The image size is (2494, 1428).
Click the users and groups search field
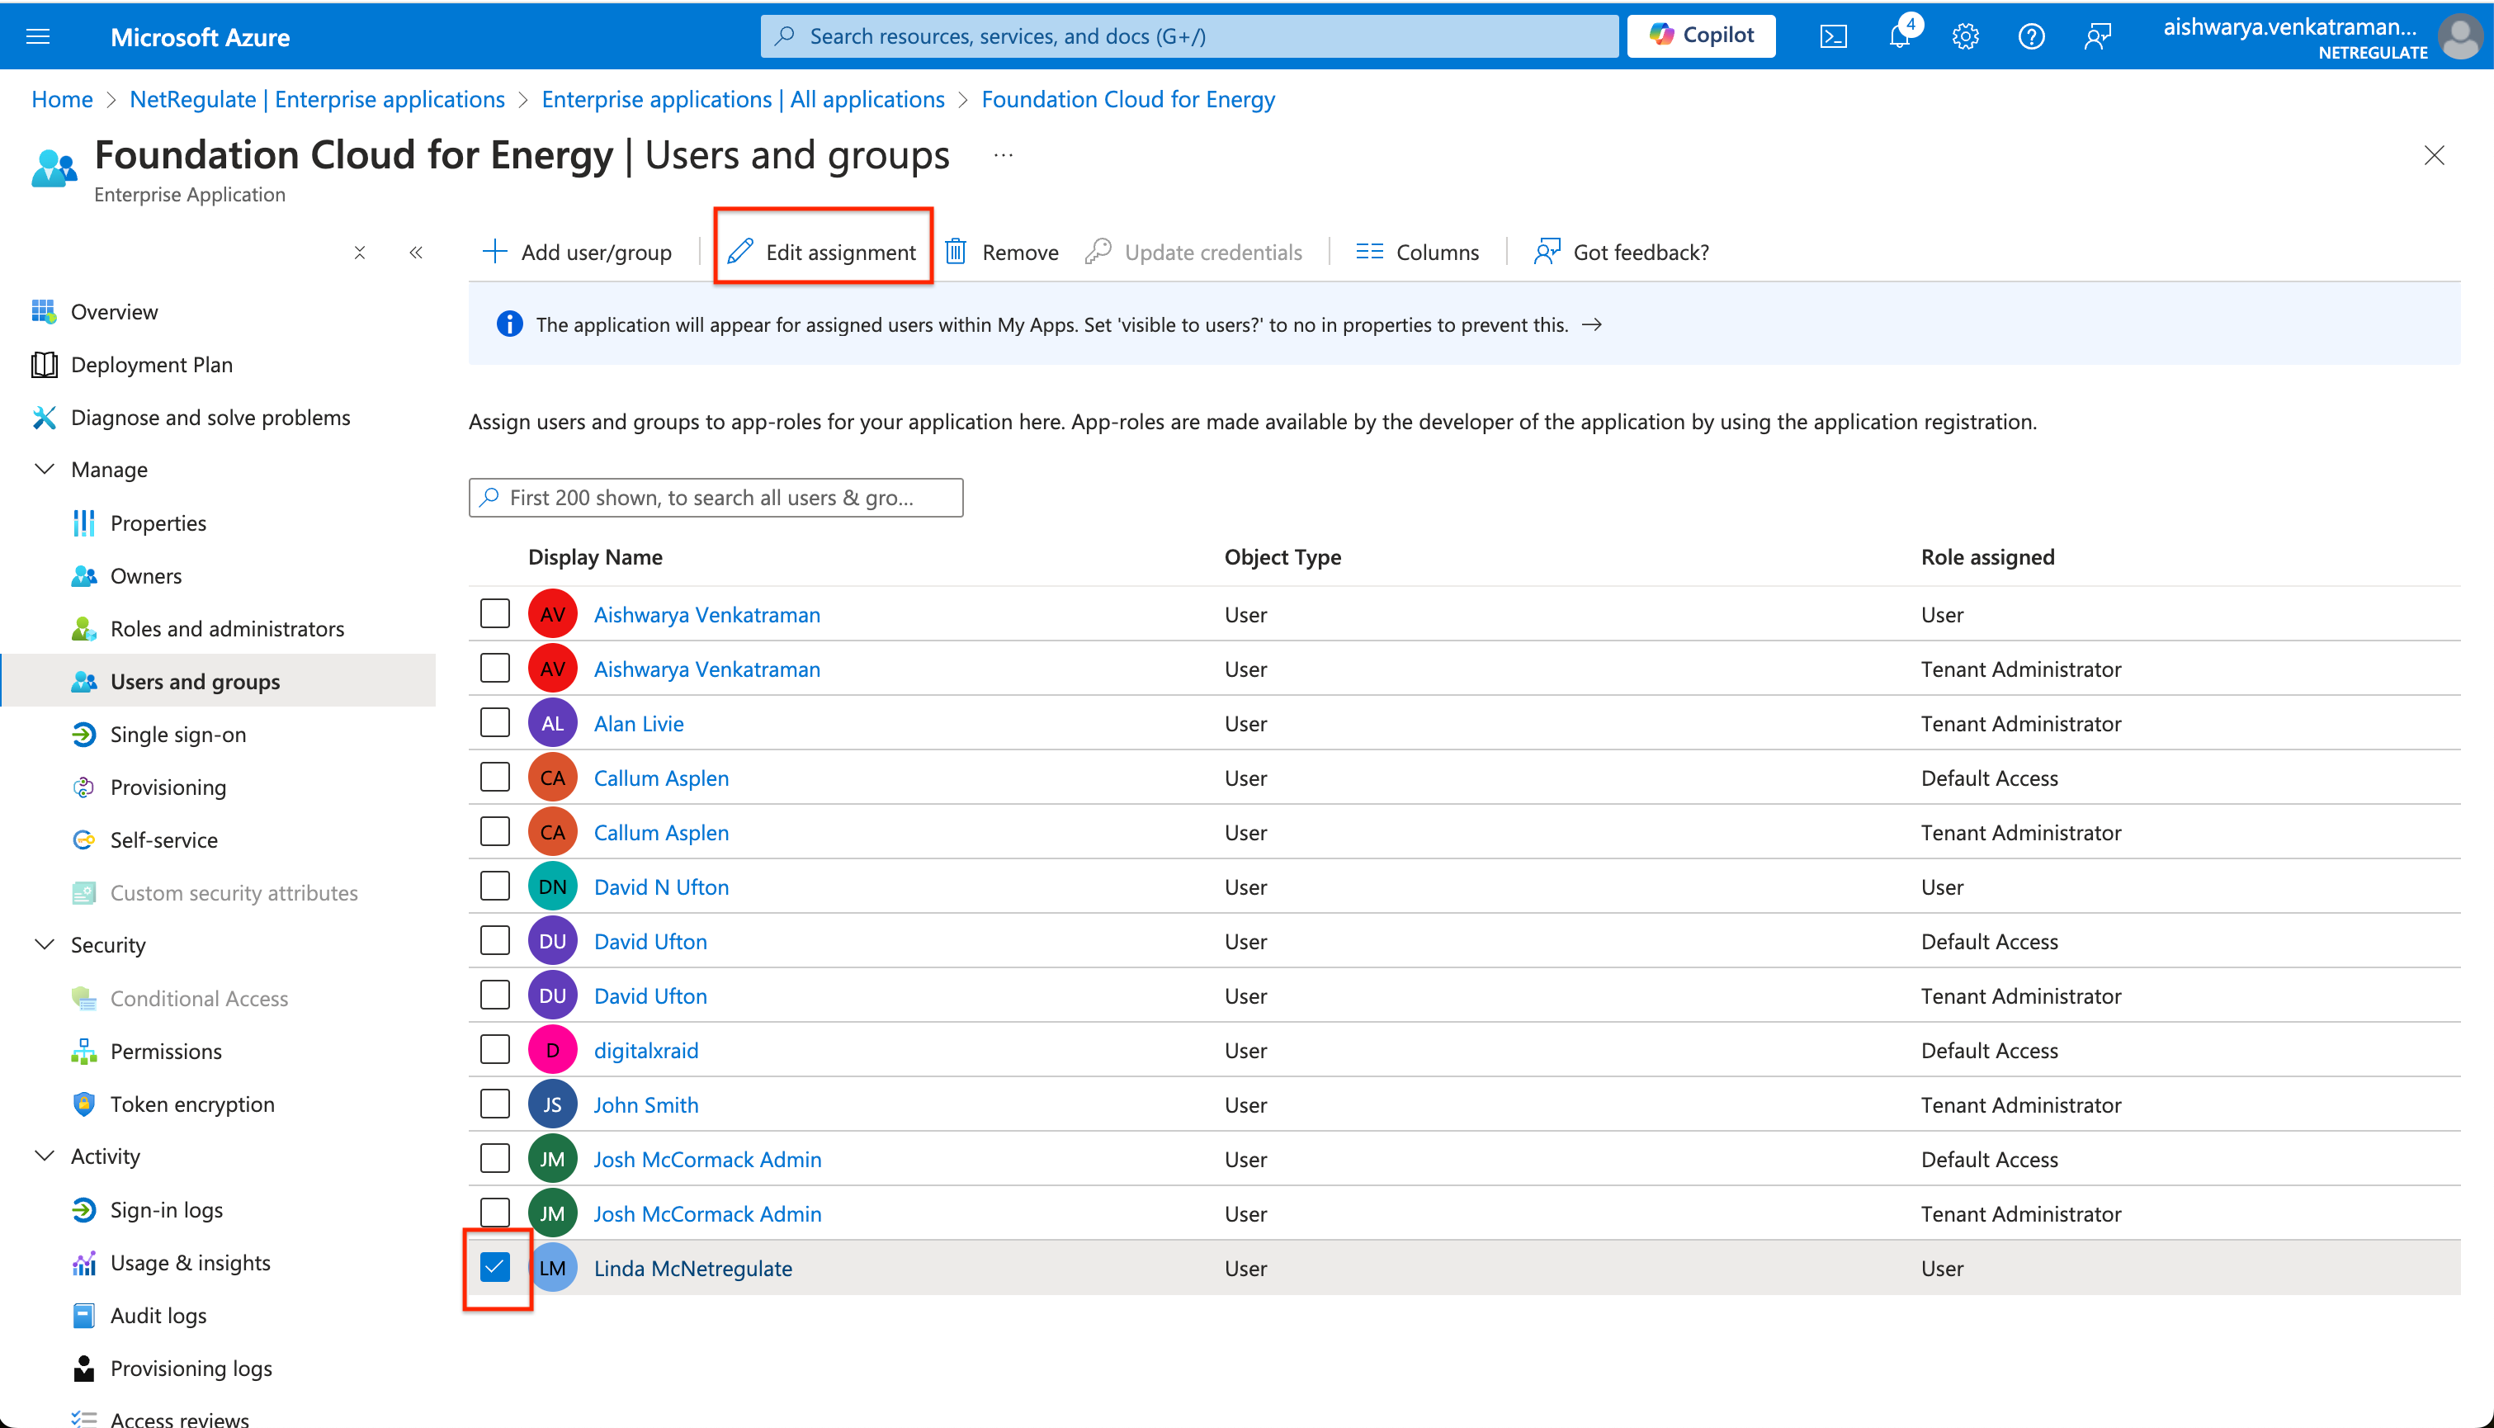716,497
